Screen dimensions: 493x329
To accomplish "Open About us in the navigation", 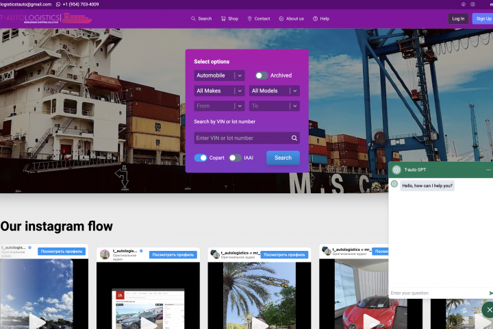I will 292,19.
